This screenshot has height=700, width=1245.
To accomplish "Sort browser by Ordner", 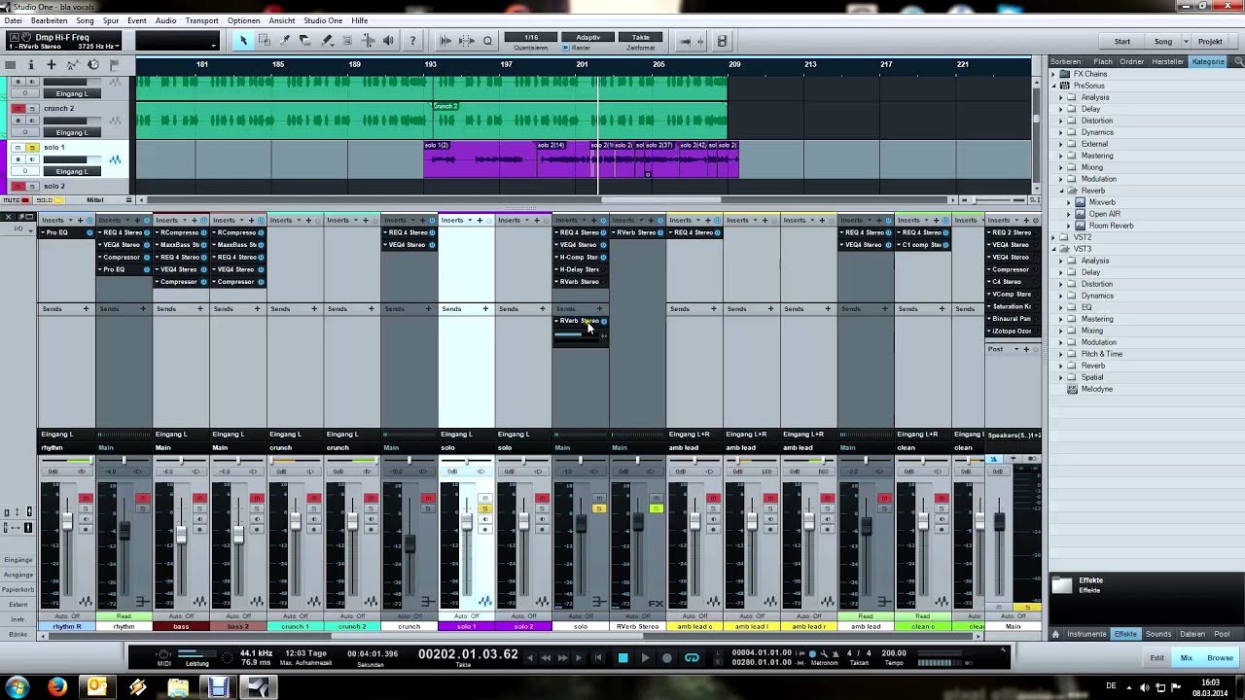I will [1131, 61].
